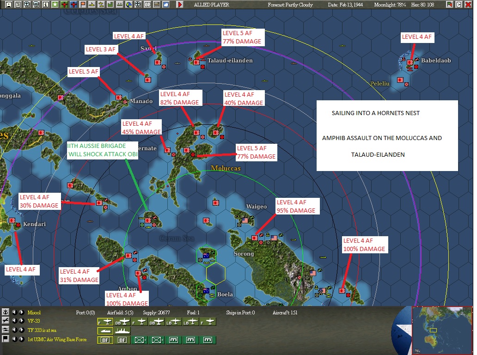
Task: Select the Japanese base flag at Peleliu
Action: point(400,80)
